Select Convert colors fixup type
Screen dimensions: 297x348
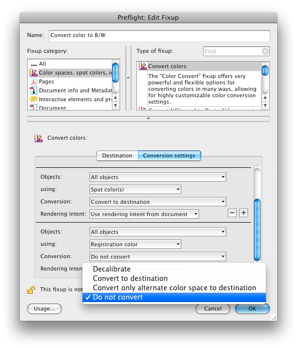coord(200,66)
